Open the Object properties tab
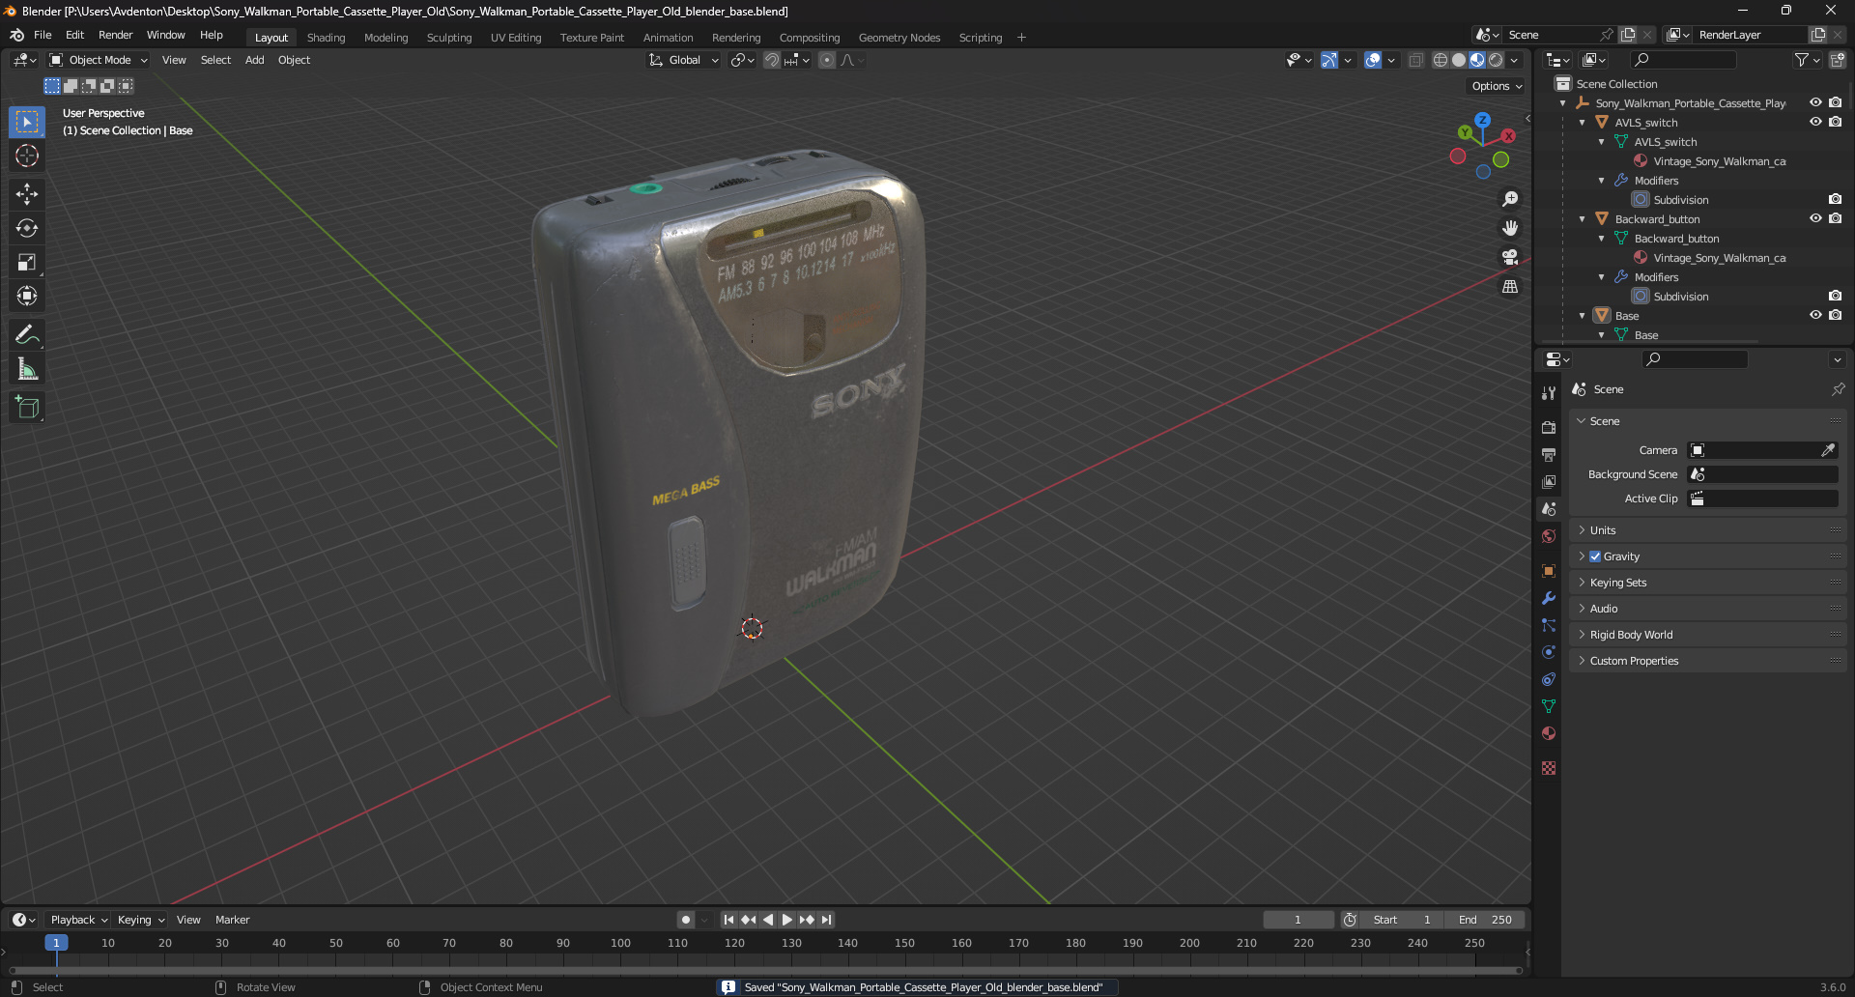This screenshot has height=997, width=1855. click(x=1549, y=571)
